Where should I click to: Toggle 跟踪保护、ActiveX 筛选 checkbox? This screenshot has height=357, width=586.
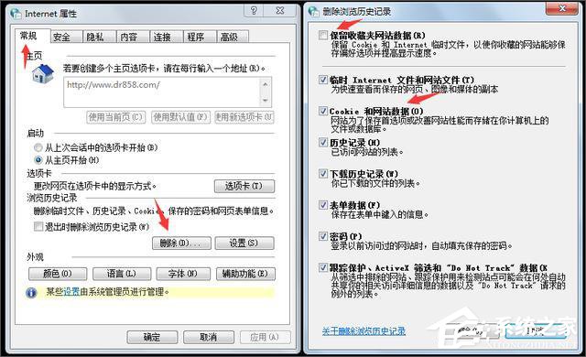(x=323, y=267)
